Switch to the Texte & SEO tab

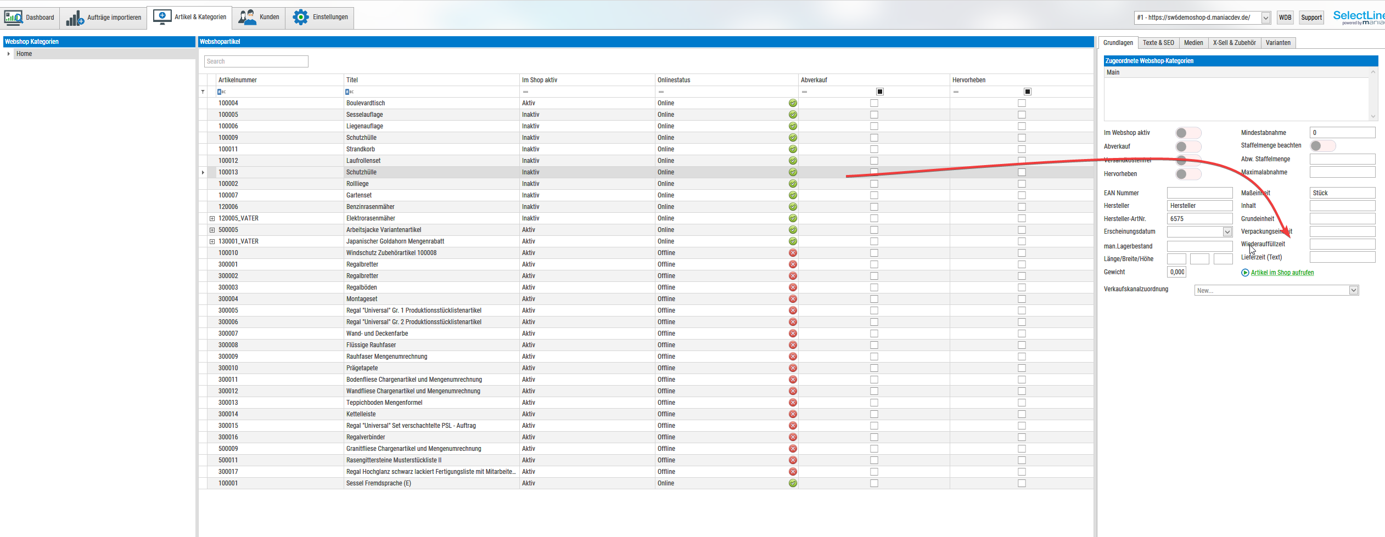coord(1158,43)
